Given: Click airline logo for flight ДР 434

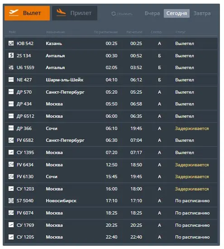Looking at the screenshot, I should [11, 104].
